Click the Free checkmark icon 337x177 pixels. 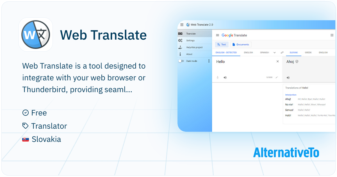point(26,113)
